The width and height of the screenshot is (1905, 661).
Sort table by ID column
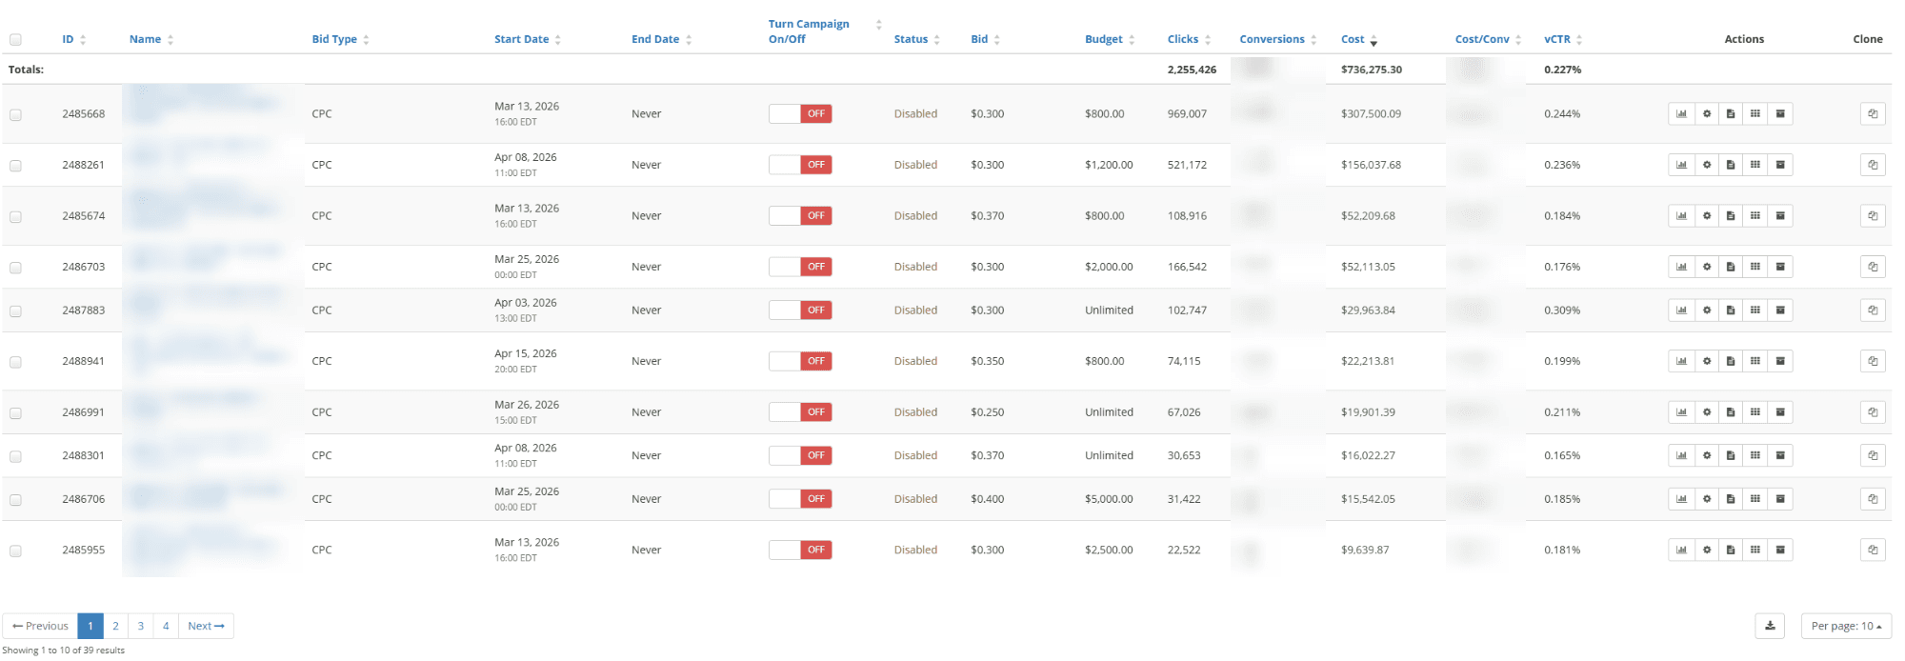(x=74, y=39)
